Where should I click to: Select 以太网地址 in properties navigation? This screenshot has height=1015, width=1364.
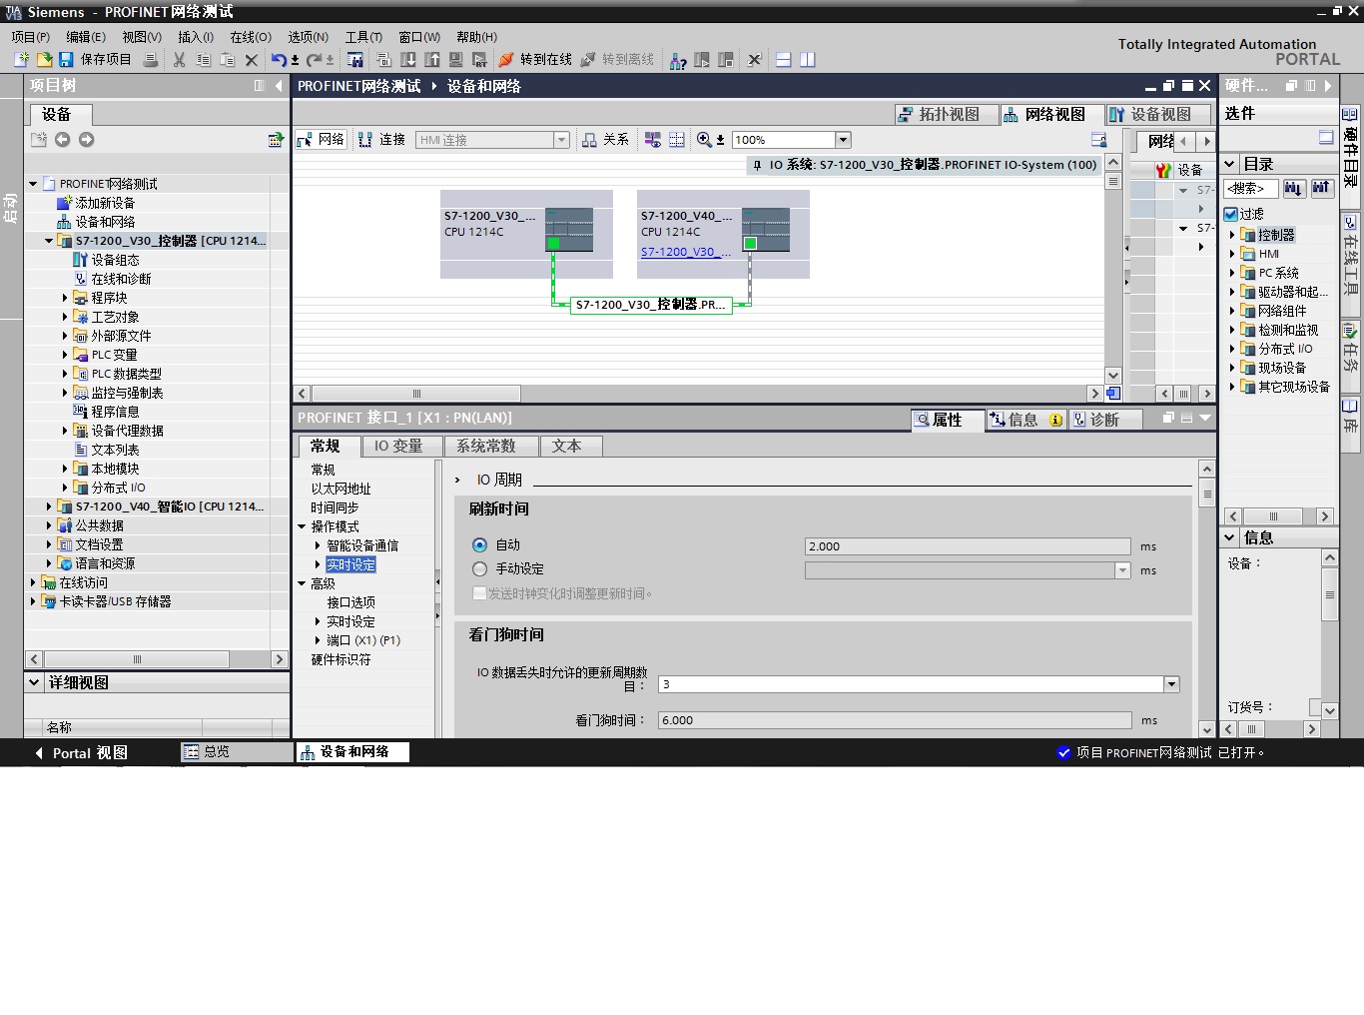[x=341, y=489]
